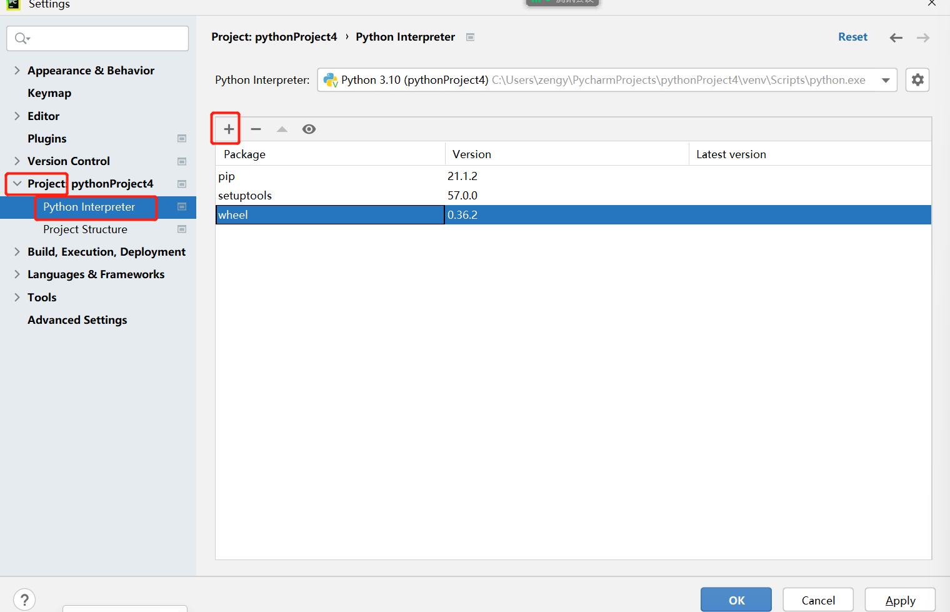The height and width of the screenshot is (612, 950).
Task: Click the Reset link
Action: tap(852, 37)
